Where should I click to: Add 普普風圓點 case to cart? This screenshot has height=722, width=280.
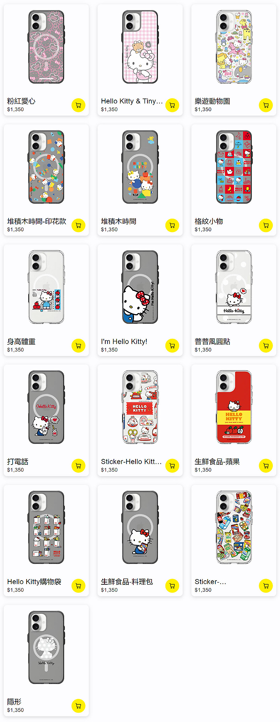coord(266,346)
